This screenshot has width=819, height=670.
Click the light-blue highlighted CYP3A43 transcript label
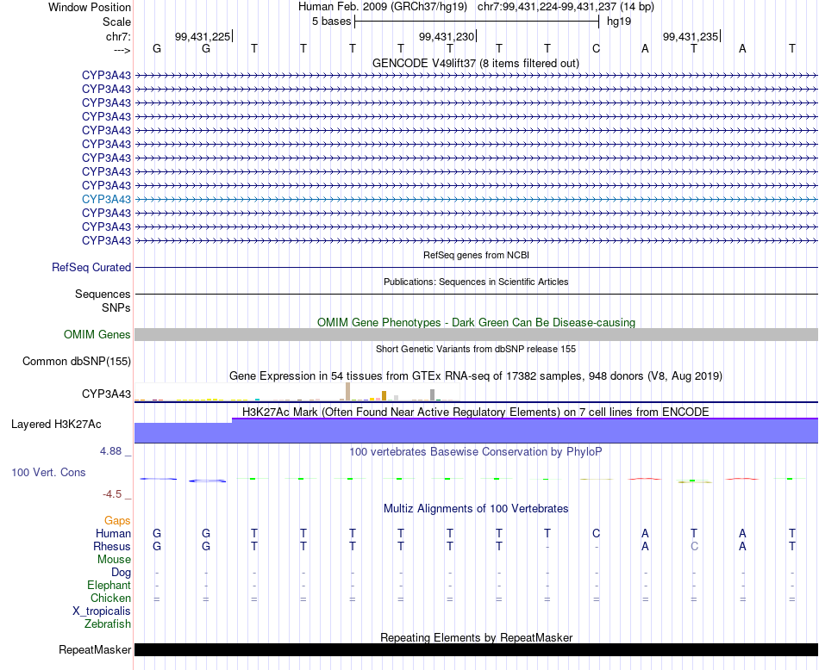tap(106, 199)
